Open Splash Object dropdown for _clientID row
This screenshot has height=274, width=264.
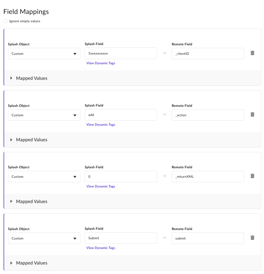click(x=44, y=53)
